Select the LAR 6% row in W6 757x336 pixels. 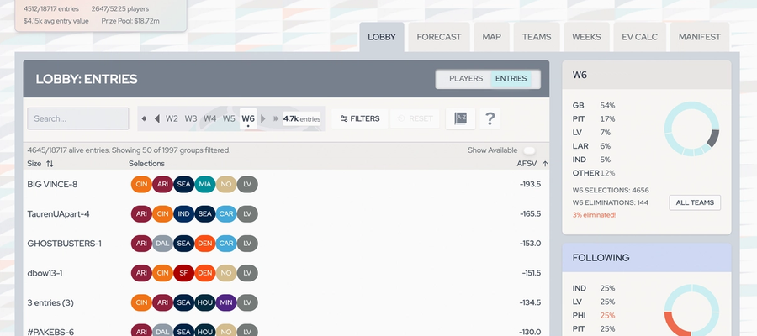tap(592, 146)
